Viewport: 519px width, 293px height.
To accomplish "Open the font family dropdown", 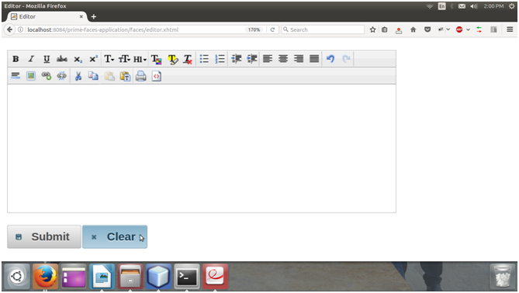I will tap(109, 59).
